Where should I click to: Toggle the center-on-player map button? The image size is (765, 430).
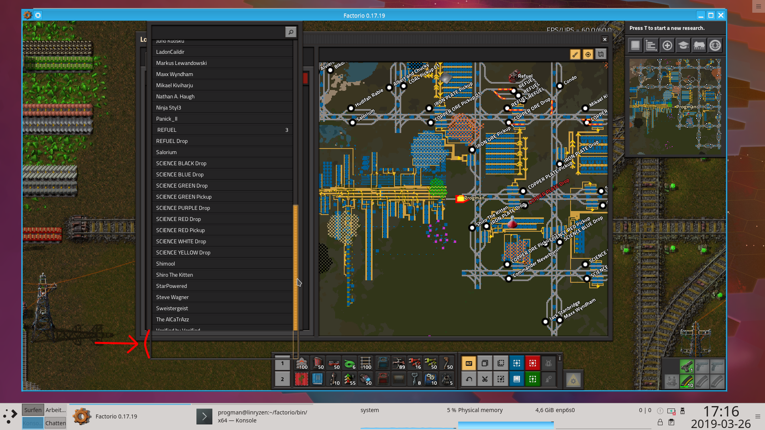point(588,55)
